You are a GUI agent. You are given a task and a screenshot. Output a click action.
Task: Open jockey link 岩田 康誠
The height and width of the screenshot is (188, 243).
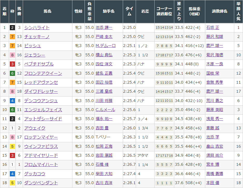click(x=104, y=155)
